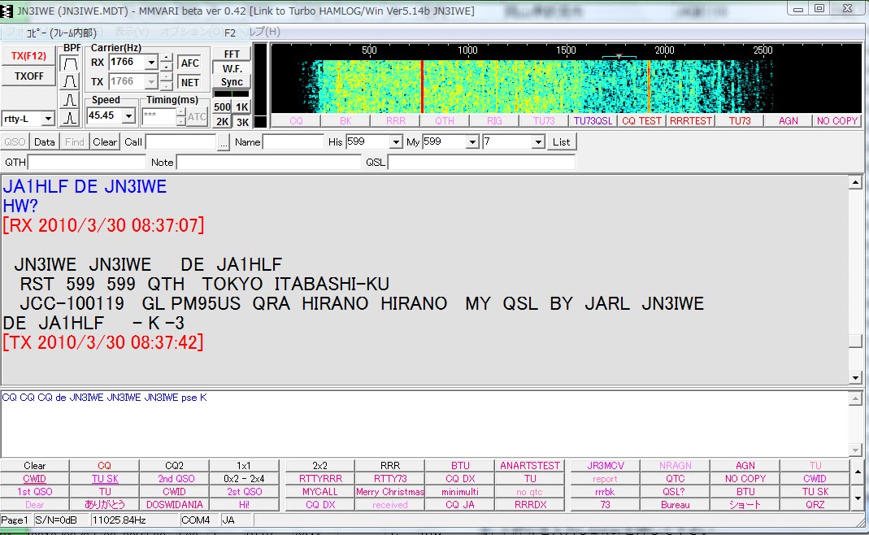Switch display to W.F. waterfall view

(x=232, y=69)
